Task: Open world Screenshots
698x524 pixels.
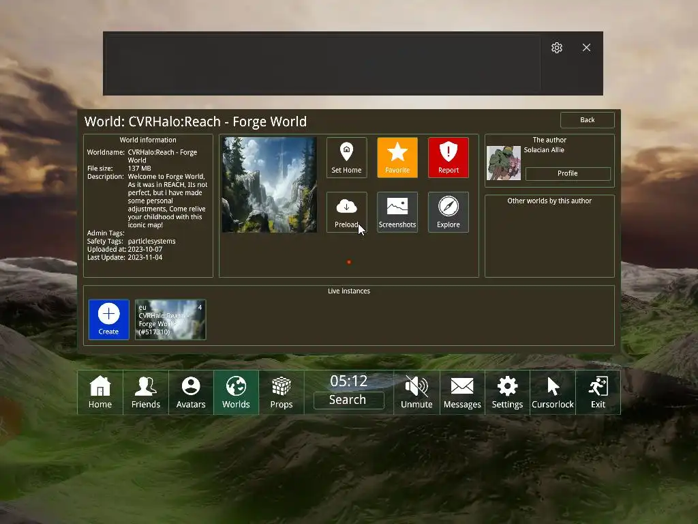Action: coord(397,212)
